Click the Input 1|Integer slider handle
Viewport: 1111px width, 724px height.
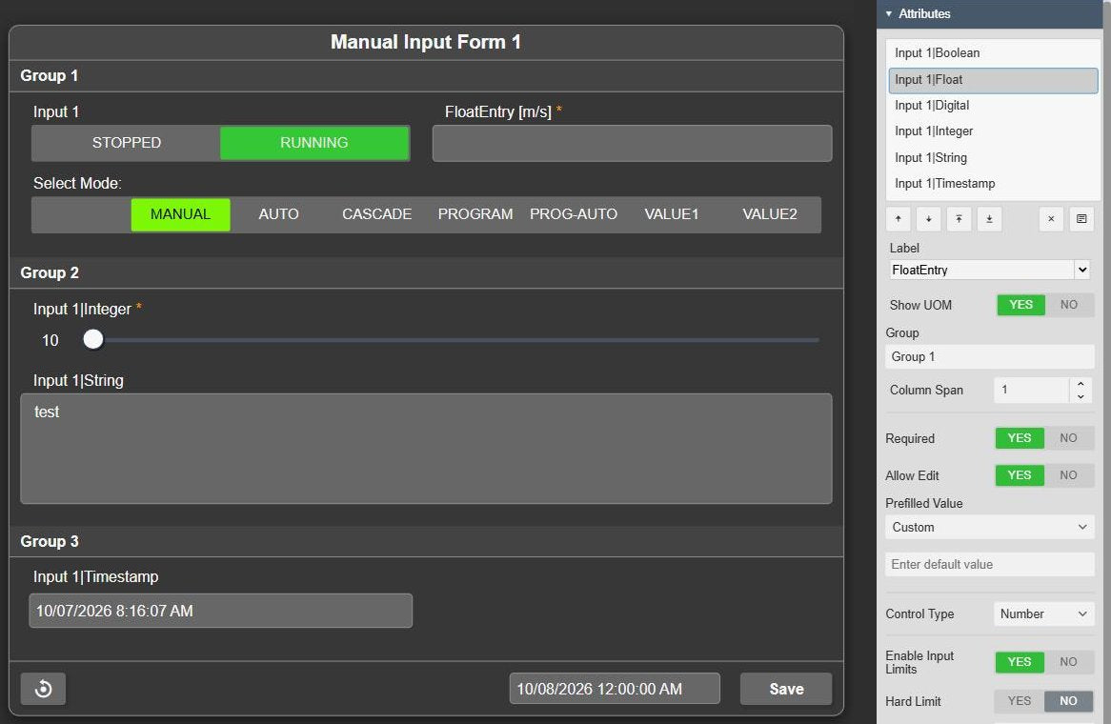[92, 340]
